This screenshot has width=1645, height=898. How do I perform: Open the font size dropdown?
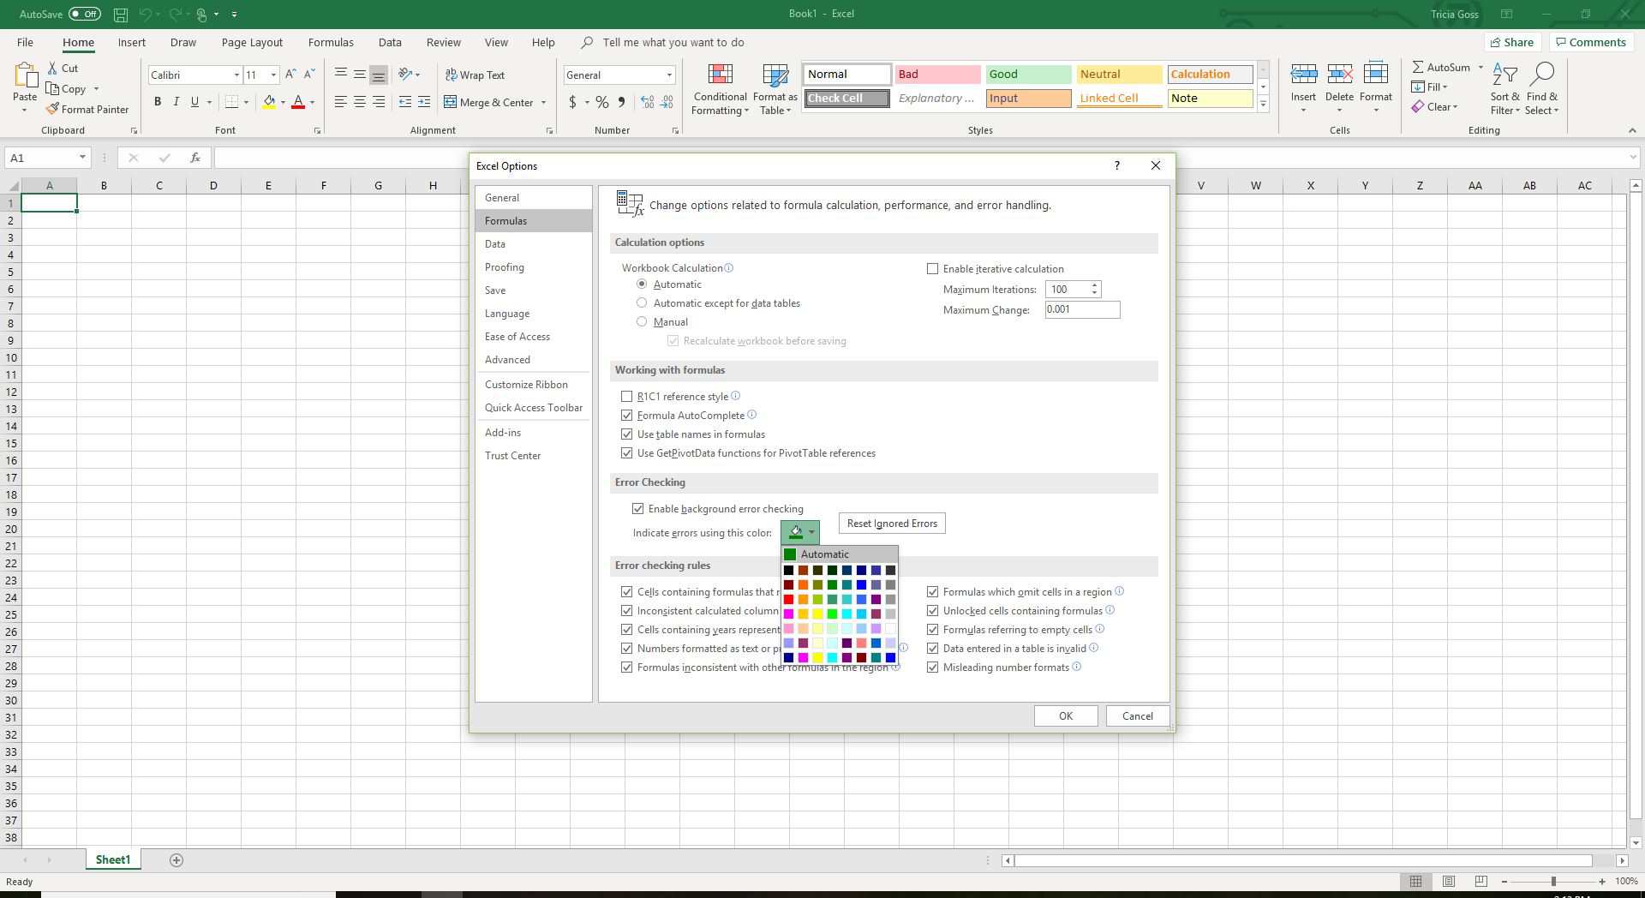tap(273, 75)
